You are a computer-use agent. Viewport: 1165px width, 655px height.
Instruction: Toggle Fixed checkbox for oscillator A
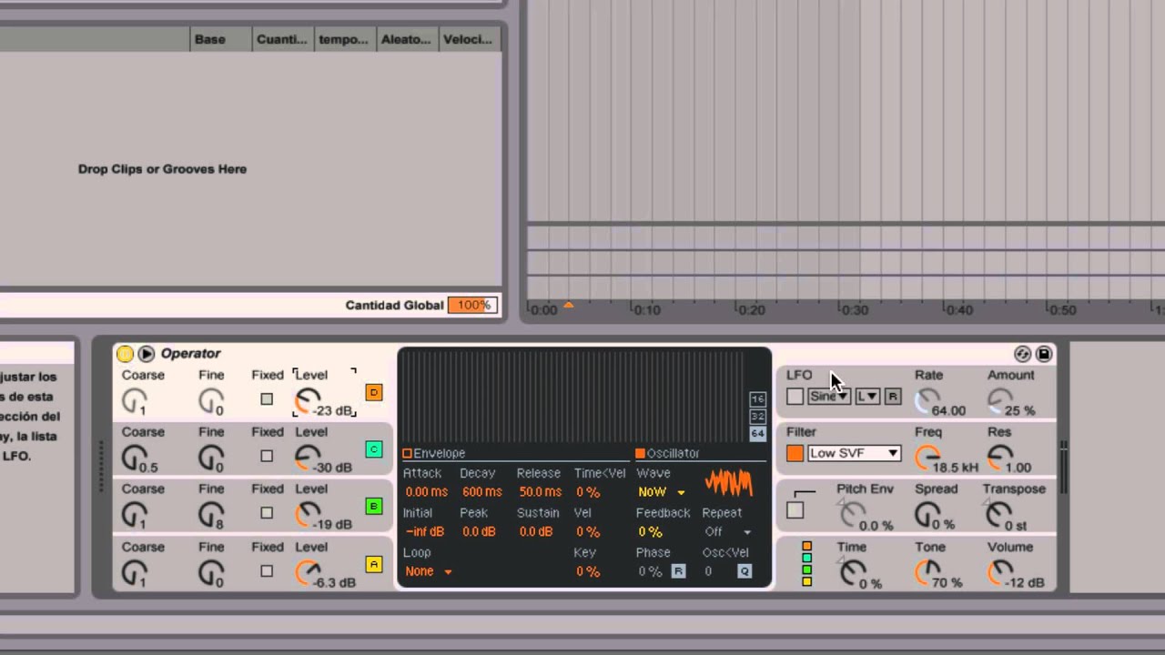pos(267,571)
